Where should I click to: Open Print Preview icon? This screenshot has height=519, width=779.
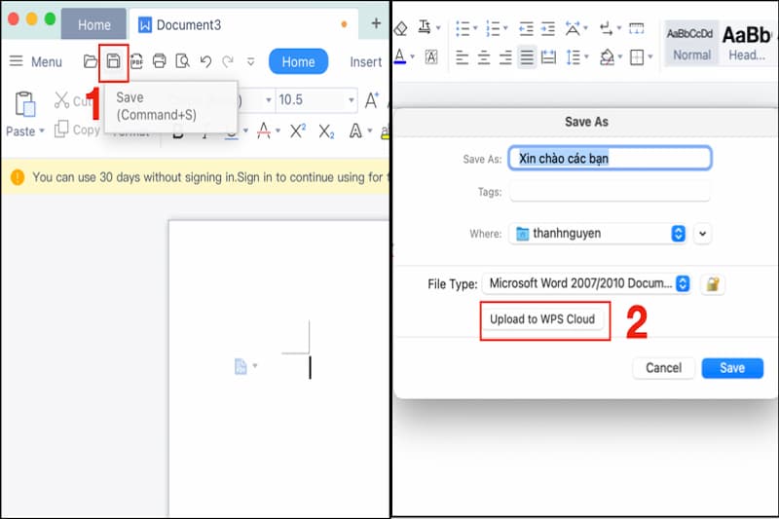point(183,61)
